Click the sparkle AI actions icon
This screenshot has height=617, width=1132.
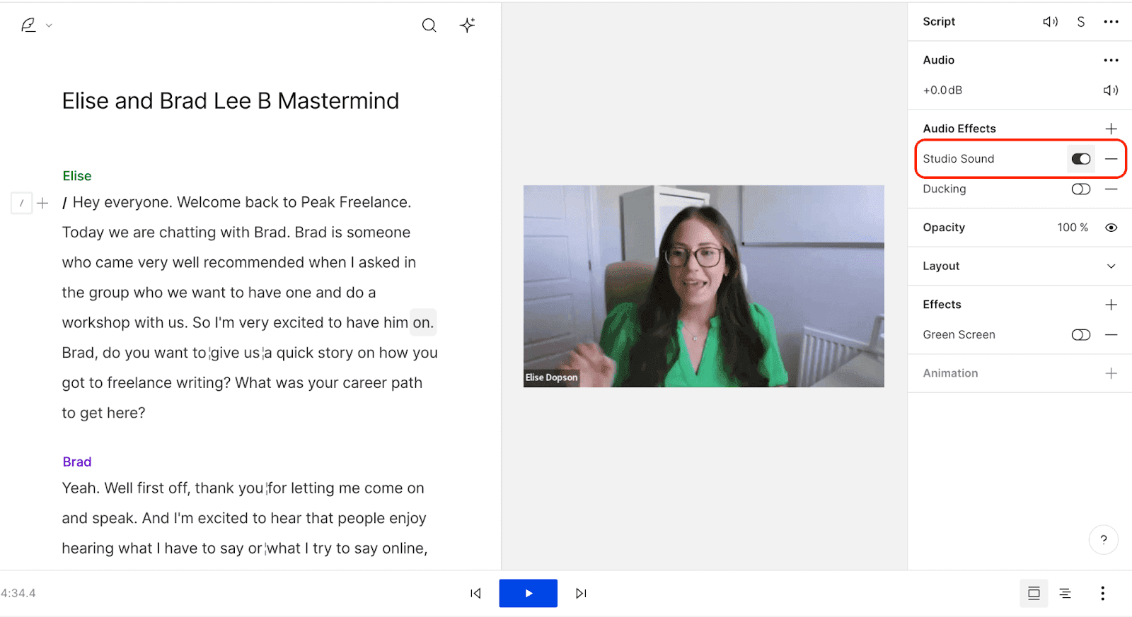(x=467, y=25)
